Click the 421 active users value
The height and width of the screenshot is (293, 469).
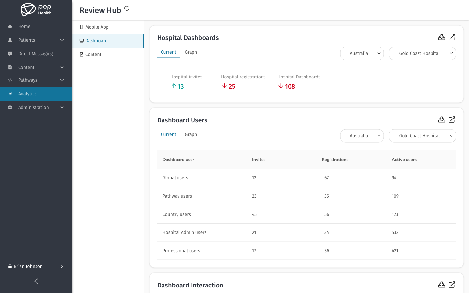point(395,251)
